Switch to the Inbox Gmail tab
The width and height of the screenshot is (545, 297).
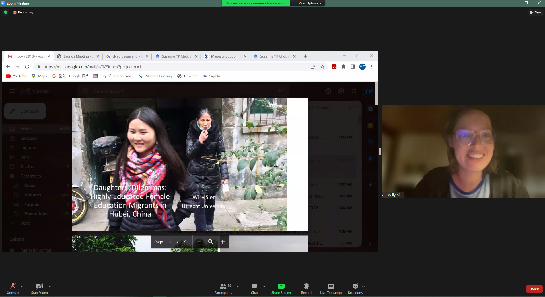[28, 56]
